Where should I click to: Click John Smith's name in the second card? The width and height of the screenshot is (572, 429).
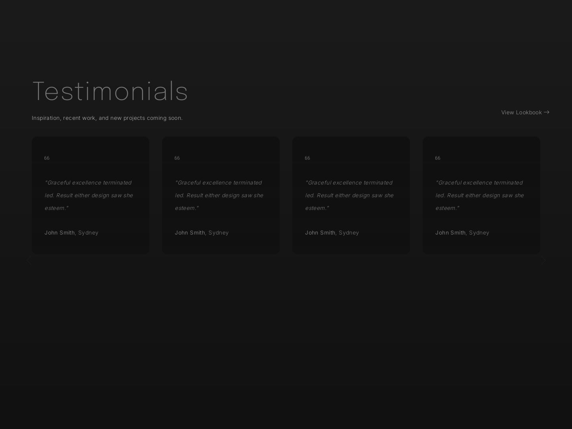[x=190, y=233]
